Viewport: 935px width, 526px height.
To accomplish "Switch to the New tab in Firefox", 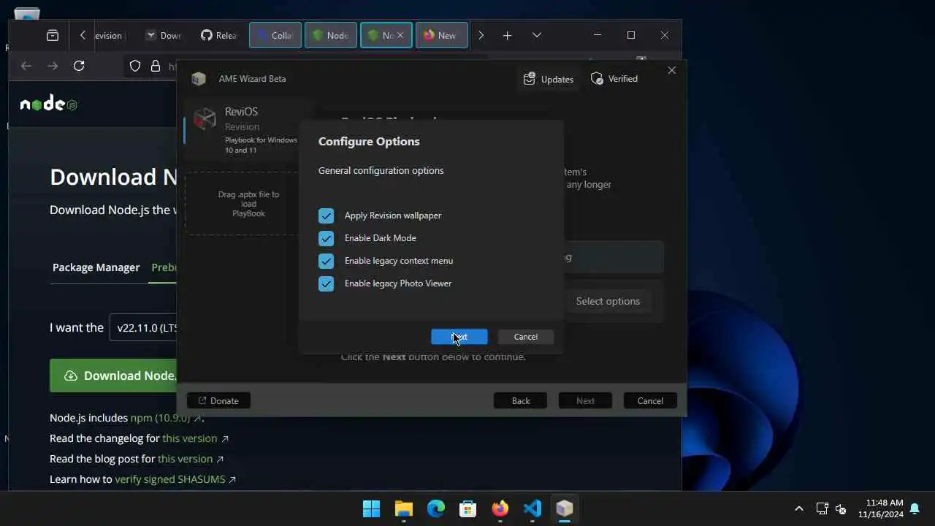I will point(442,35).
